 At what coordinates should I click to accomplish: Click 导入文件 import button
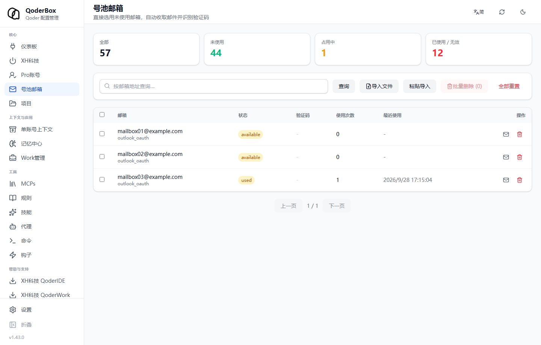point(379,86)
